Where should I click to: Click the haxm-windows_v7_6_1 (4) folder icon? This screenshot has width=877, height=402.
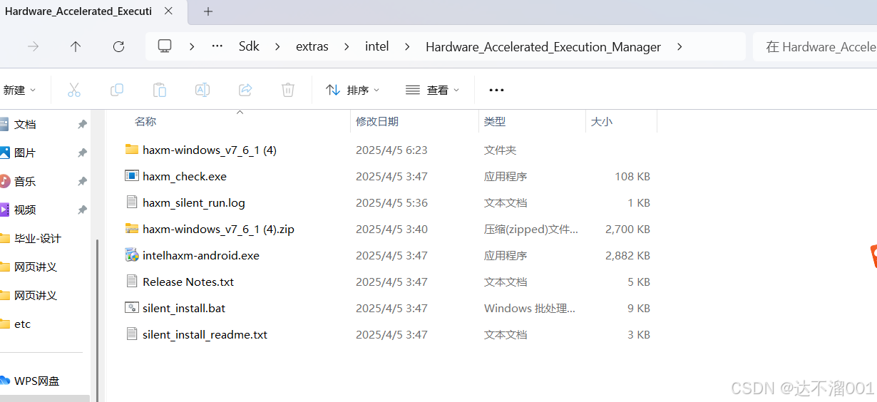click(x=131, y=150)
